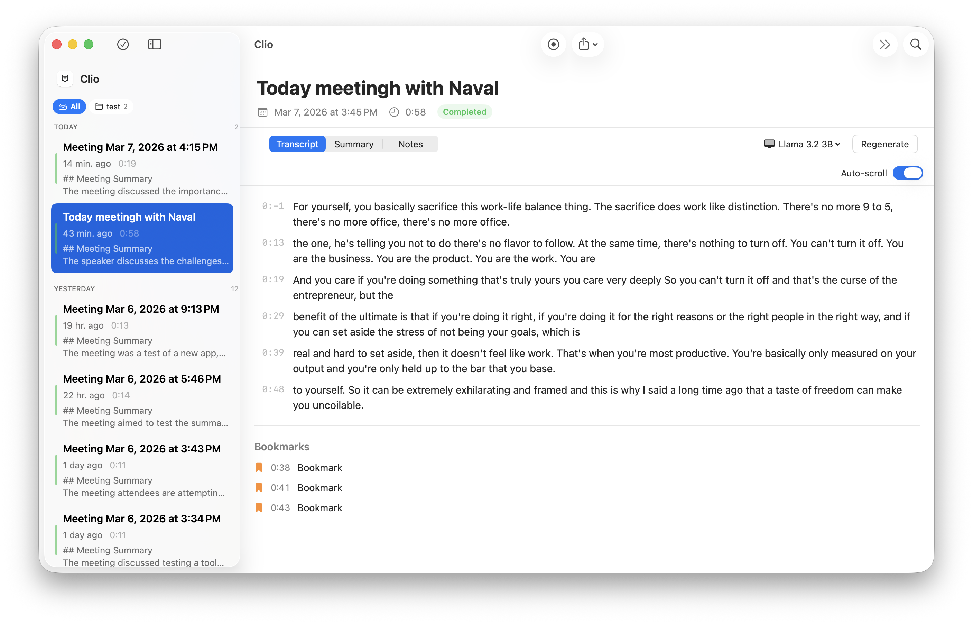This screenshot has height=624, width=973.
Task: Click the clock icon showing meeting duration
Action: click(393, 112)
